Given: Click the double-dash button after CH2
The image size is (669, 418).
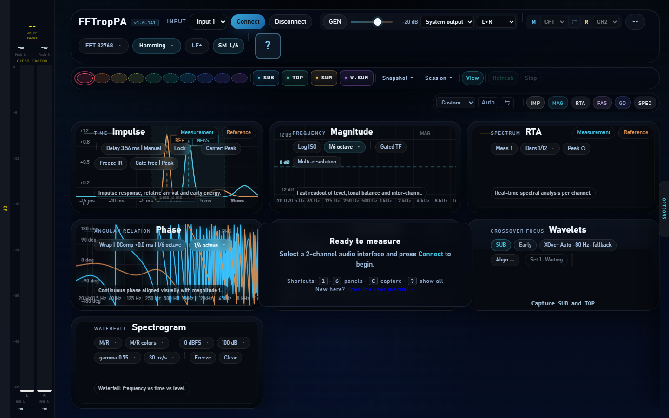Looking at the screenshot, I should tap(635, 22).
